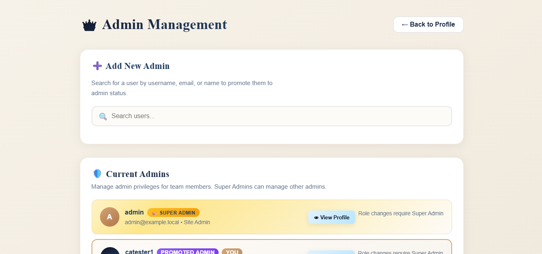Click the YOU badge next to catester1

[232, 252]
